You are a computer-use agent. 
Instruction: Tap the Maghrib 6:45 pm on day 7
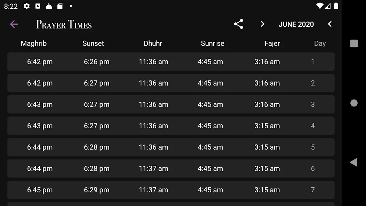point(40,190)
